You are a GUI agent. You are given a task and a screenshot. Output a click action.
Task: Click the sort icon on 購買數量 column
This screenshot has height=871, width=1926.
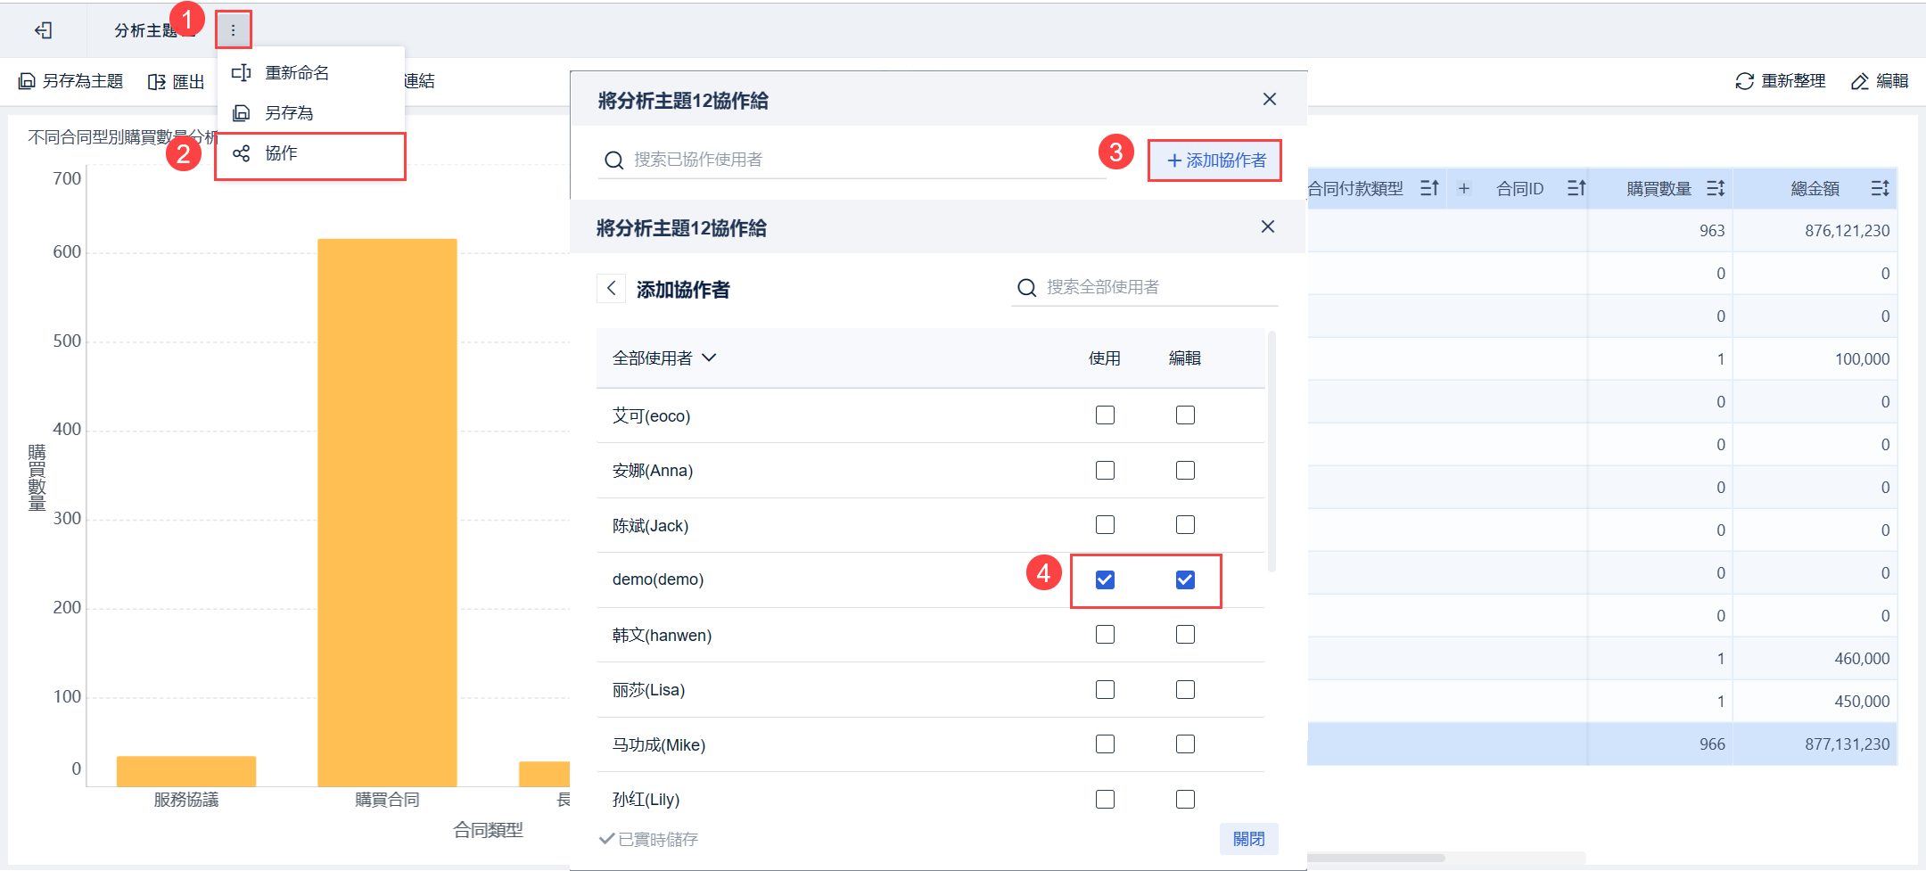point(1715,188)
